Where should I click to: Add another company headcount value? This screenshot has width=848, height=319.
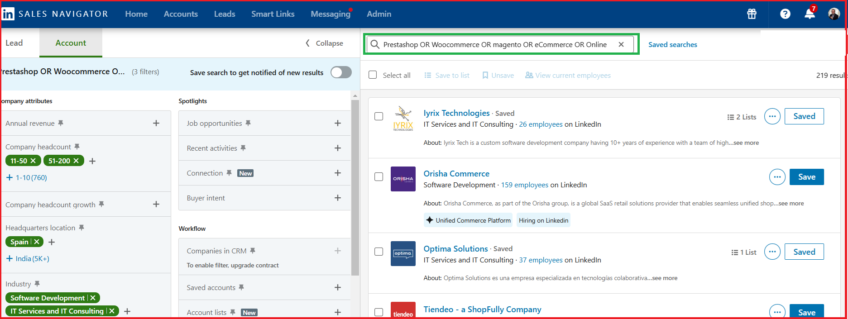point(92,161)
